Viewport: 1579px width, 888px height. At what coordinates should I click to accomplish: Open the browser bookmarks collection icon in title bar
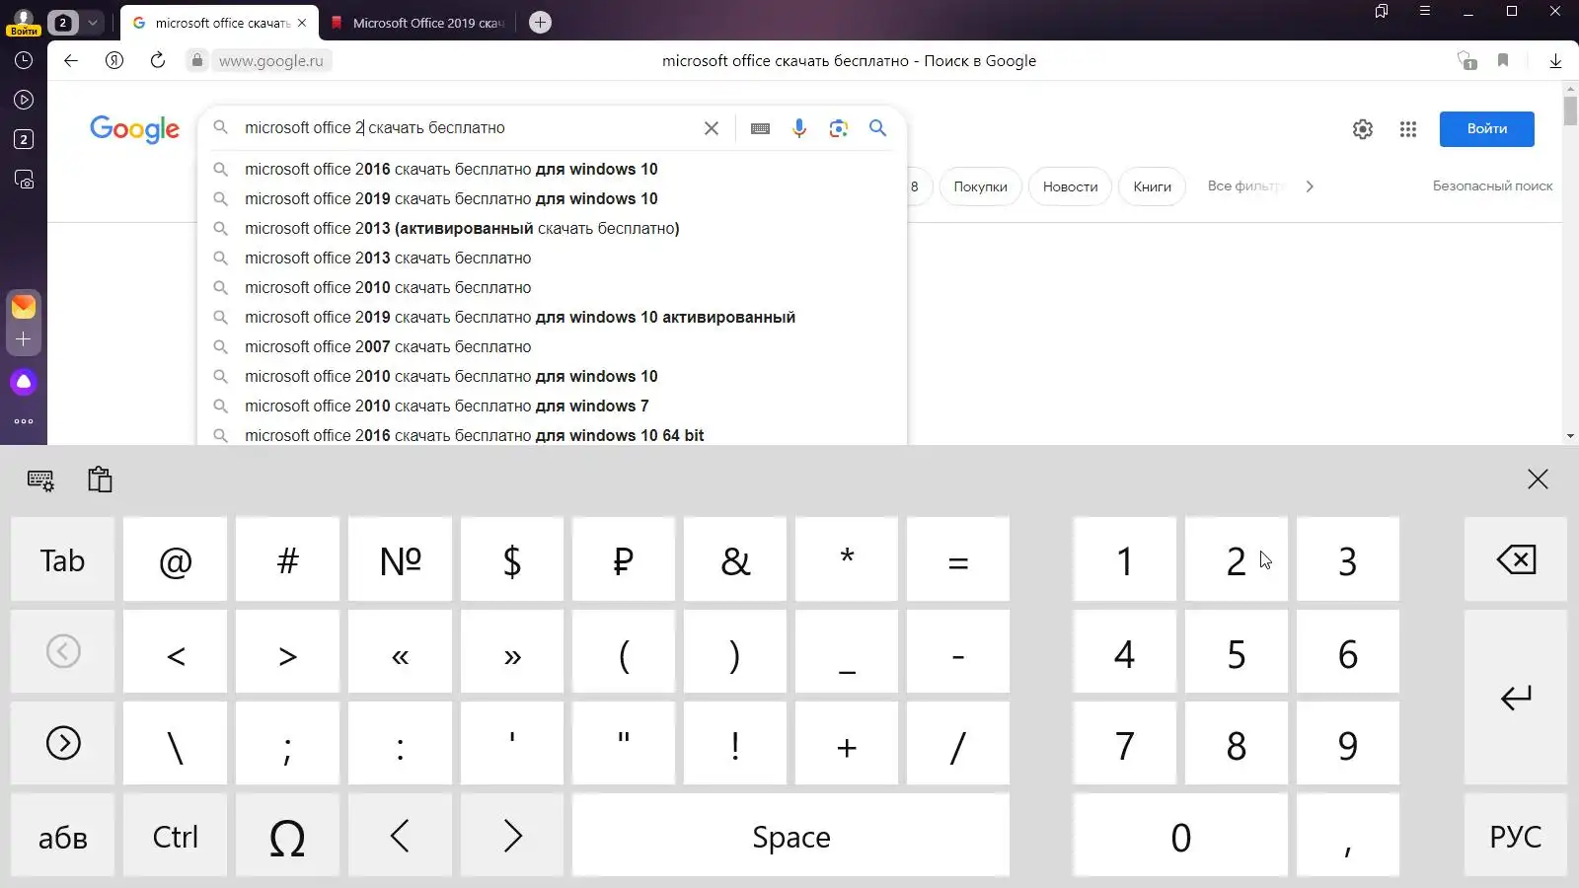tap(1382, 11)
